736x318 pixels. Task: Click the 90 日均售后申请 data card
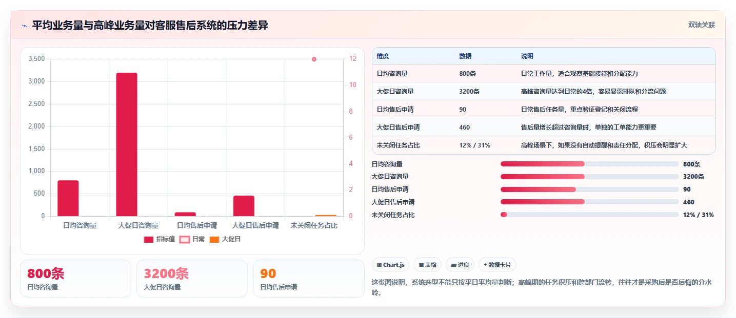[x=308, y=279]
